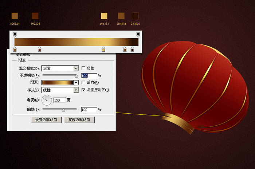Click the wide gradient editor color bar
This screenshot has width=255, height=169.
[x=76, y=42]
